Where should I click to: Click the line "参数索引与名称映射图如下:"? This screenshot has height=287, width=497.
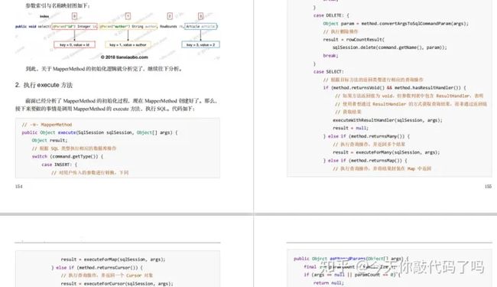(57, 5)
